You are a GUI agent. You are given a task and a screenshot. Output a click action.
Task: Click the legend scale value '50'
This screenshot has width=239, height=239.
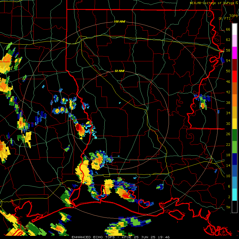point(228,71)
